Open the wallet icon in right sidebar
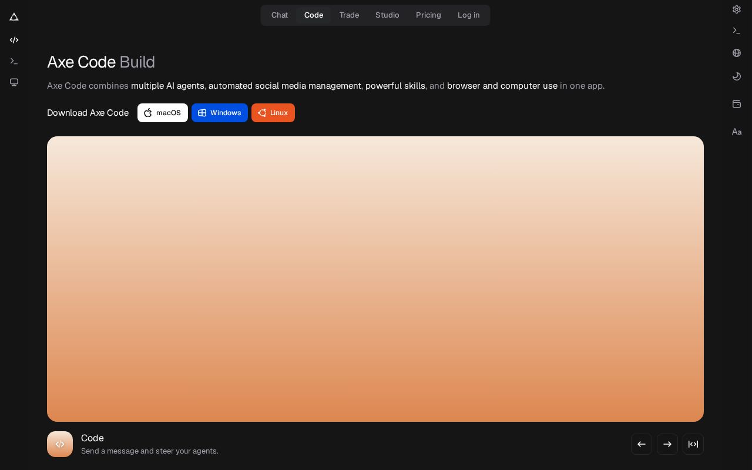752x470 pixels. tap(737, 104)
